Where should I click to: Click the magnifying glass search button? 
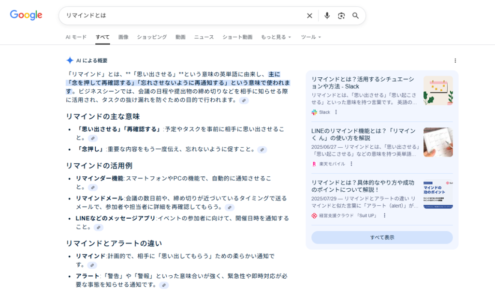356,16
